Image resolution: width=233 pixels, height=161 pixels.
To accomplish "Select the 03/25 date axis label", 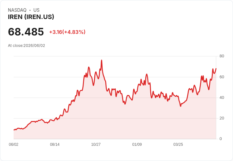I will 178,145.
